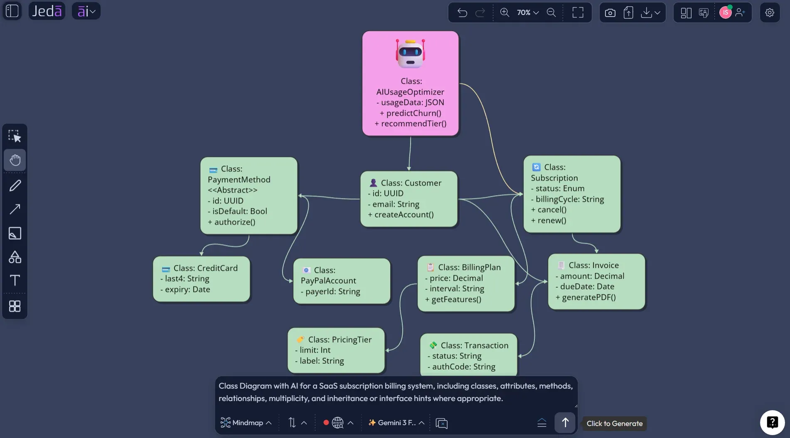This screenshot has width=790, height=438.
Task: Click the "+ generatePDF()" text
Action: pos(586,297)
